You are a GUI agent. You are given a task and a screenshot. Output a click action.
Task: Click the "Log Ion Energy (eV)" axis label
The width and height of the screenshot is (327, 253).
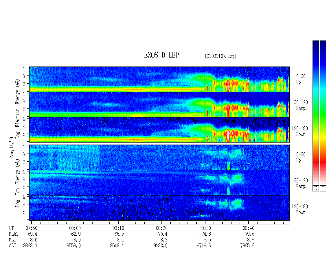(x=17, y=183)
